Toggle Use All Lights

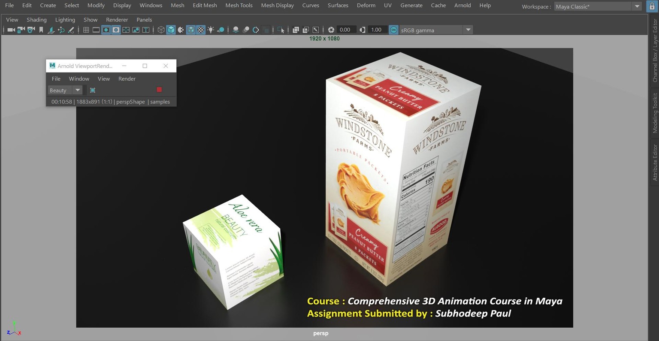tap(211, 30)
